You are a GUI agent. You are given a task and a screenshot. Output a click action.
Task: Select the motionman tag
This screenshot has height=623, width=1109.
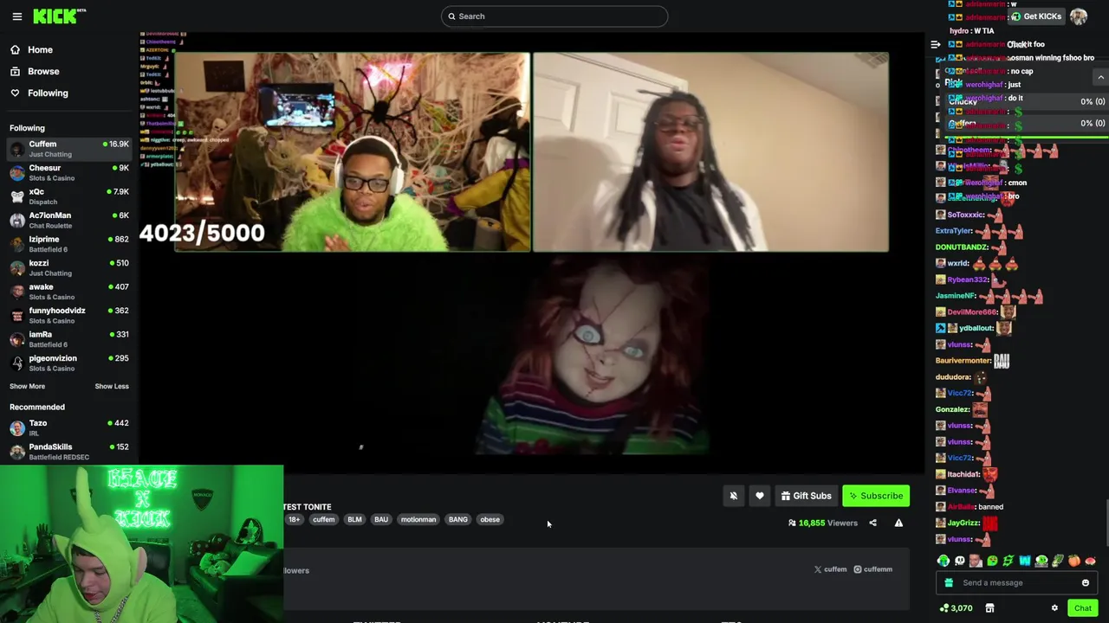[x=418, y=520]
